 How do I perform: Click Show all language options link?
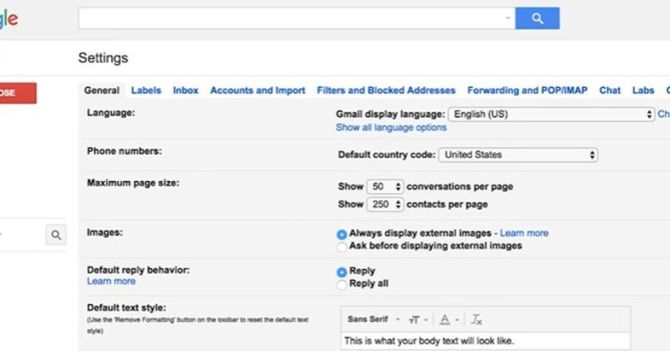(391, 128)
